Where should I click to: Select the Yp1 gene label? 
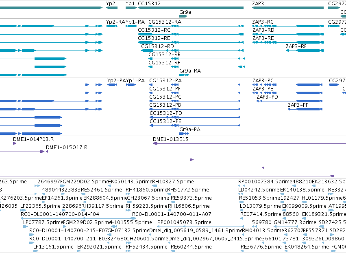pos(130,4)
